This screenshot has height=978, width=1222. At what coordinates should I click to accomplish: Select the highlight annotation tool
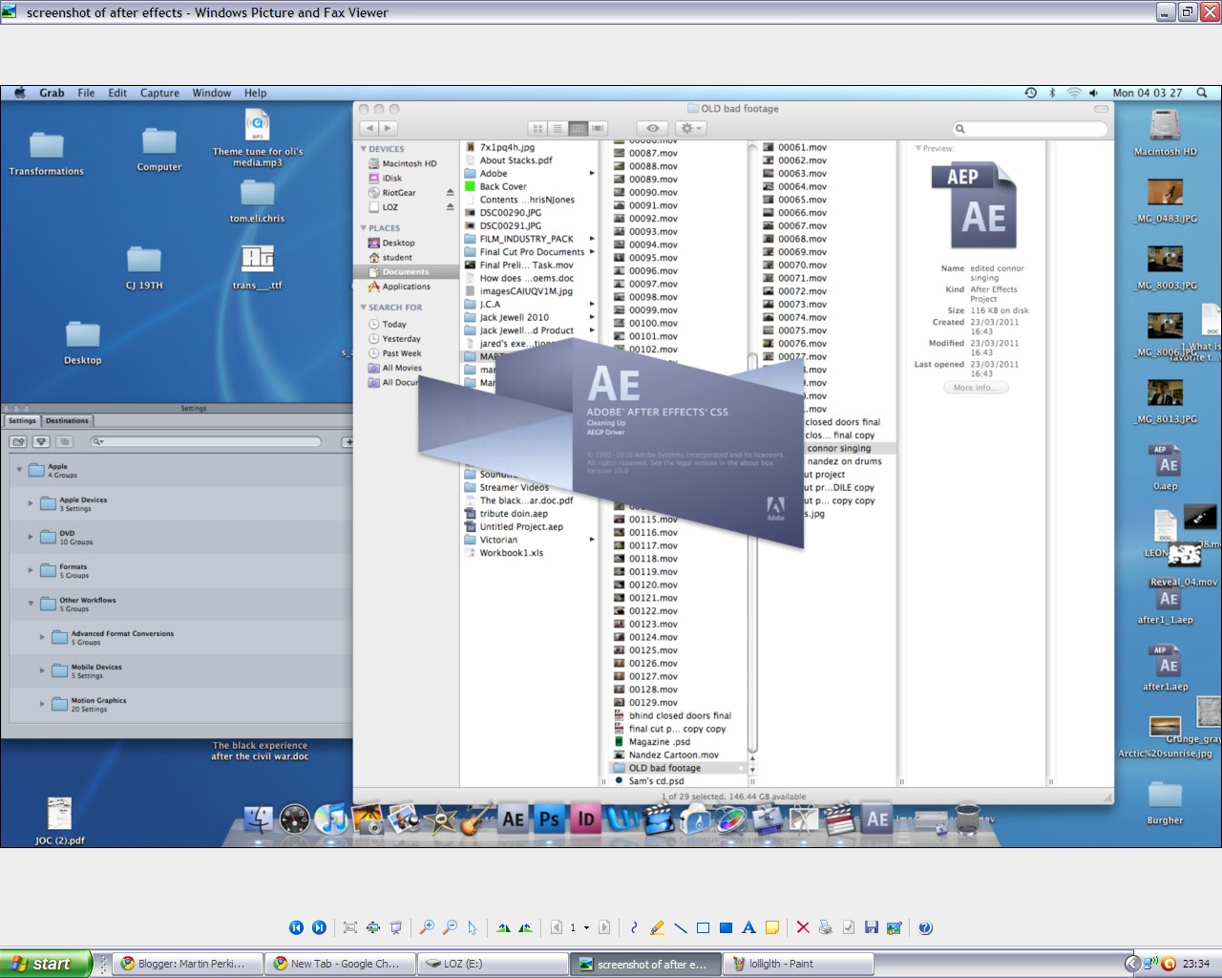[657, 927]
